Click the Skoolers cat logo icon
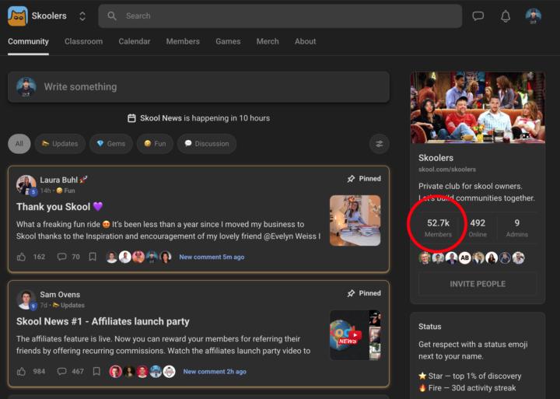Image resolution: width=560 pixels, height=399 pixels. 17,16
